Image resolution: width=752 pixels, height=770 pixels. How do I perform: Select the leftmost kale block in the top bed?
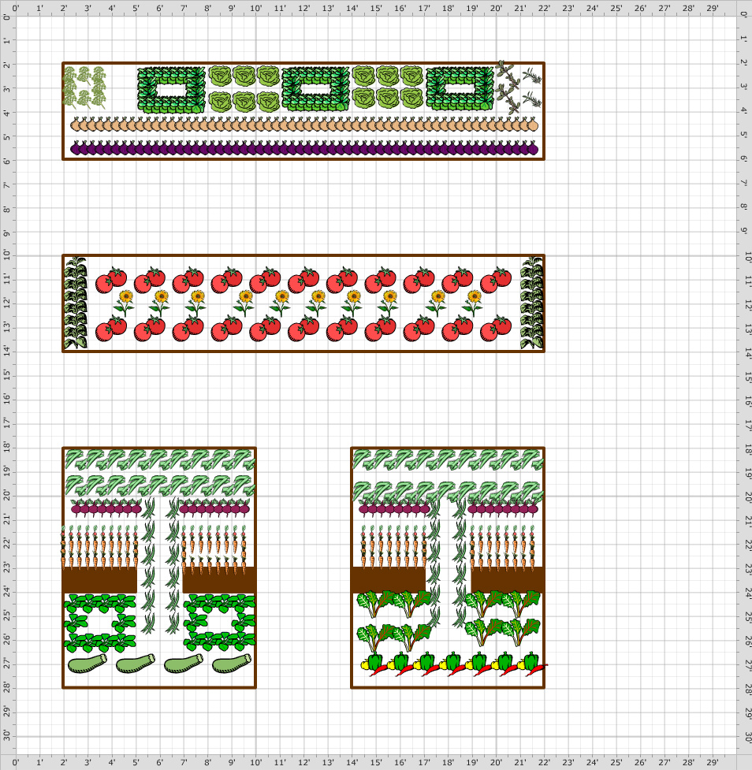pos(171,90)
